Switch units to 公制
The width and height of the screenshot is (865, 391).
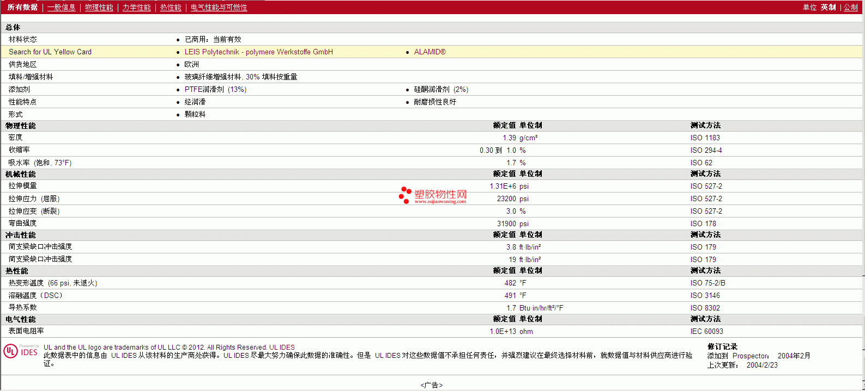click(851, 7)
